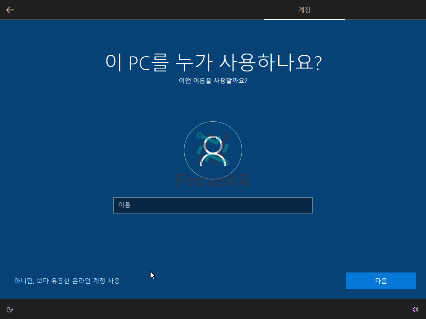Open the Ease of Access icon
Viewport: 426px width, 319px height.
[10, 309]
